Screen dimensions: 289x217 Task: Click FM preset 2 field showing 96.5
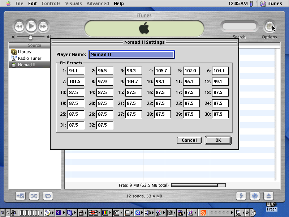105,71
